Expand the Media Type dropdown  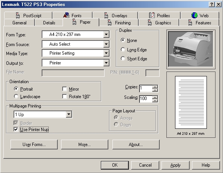click(x=106, y=53)
